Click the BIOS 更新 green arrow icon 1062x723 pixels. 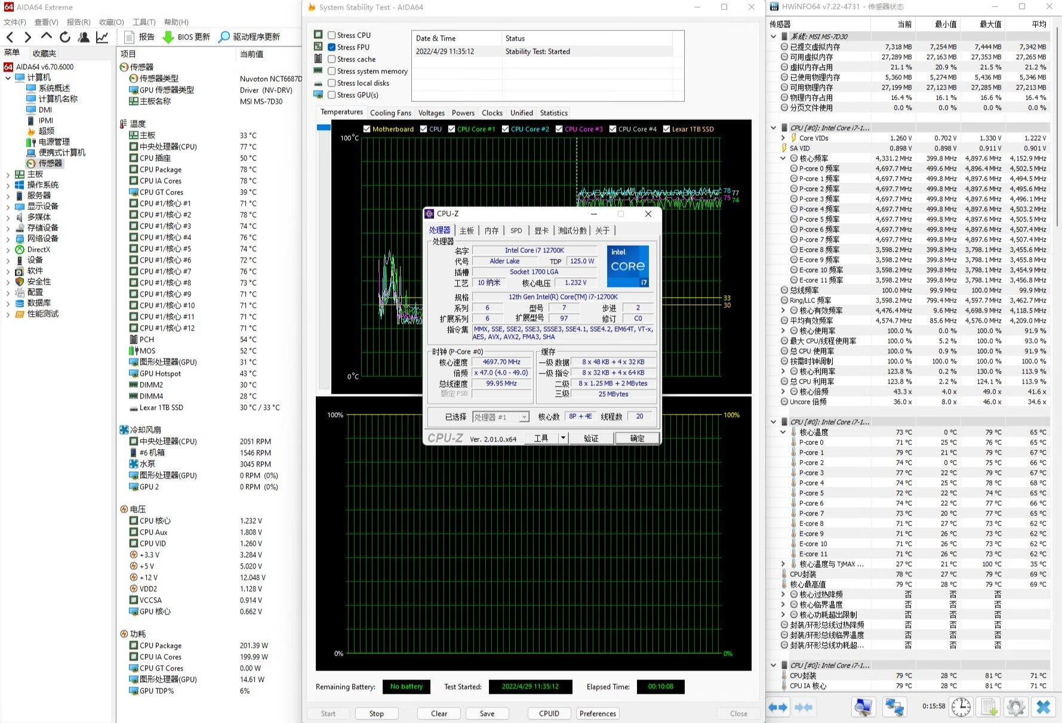point(168,37)
